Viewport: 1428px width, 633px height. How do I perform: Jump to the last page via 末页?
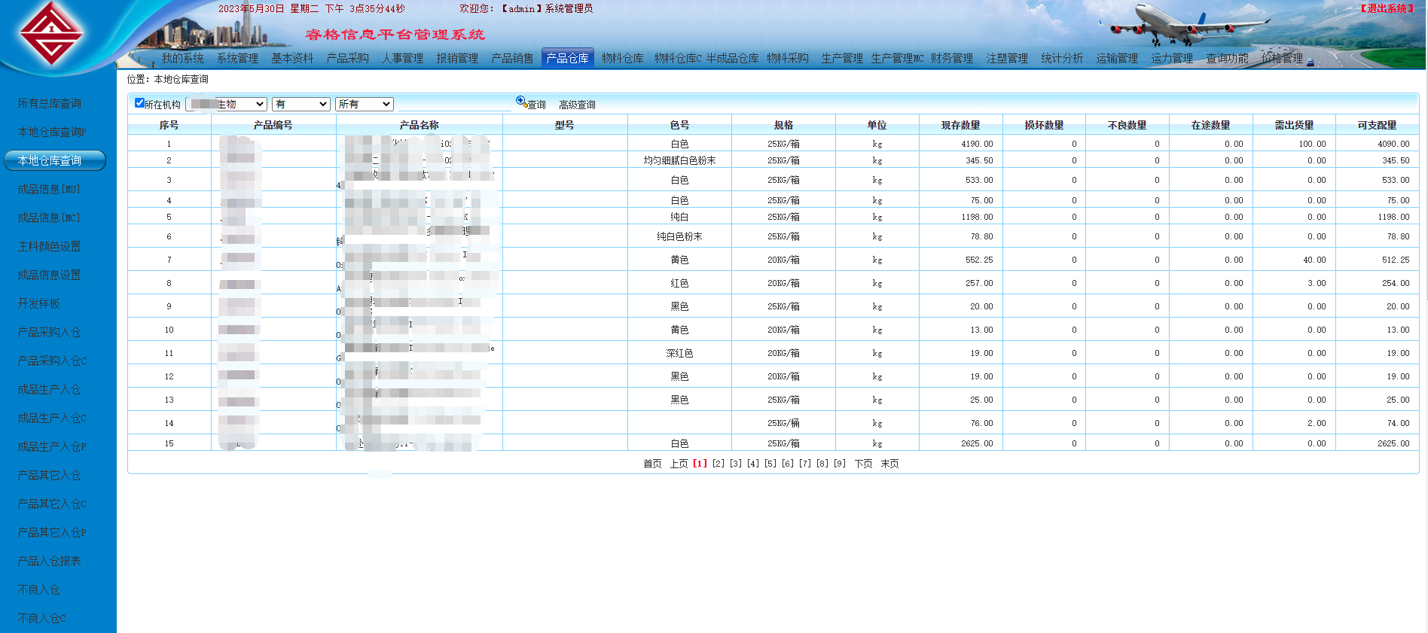pyautogui.click(x=889, y=464)
